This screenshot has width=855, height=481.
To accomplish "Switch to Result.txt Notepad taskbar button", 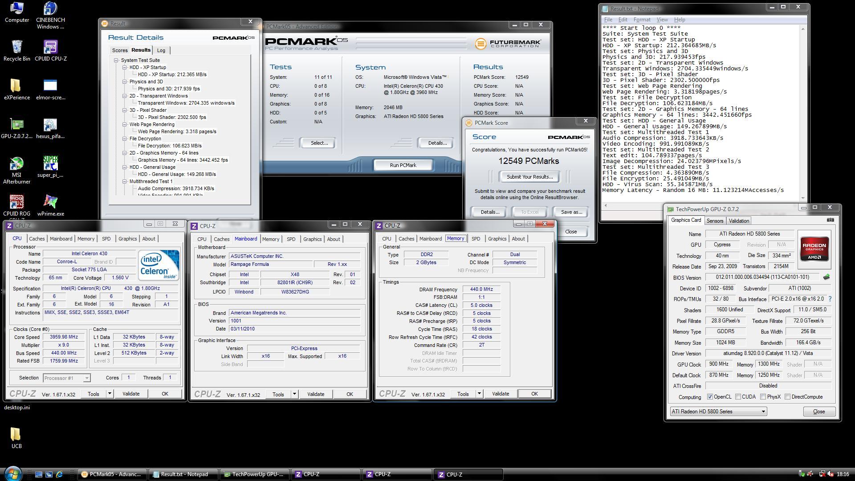I will pyautogui.click(x=184, y=474).
